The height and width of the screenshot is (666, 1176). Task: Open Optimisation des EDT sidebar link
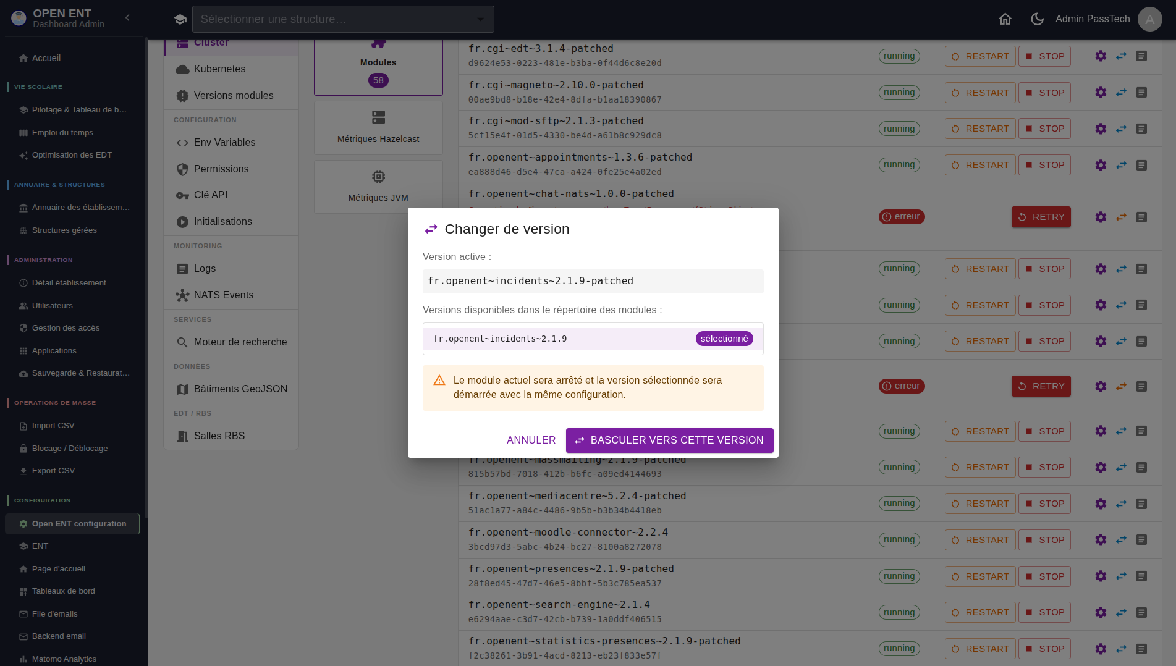click(73, 155)
